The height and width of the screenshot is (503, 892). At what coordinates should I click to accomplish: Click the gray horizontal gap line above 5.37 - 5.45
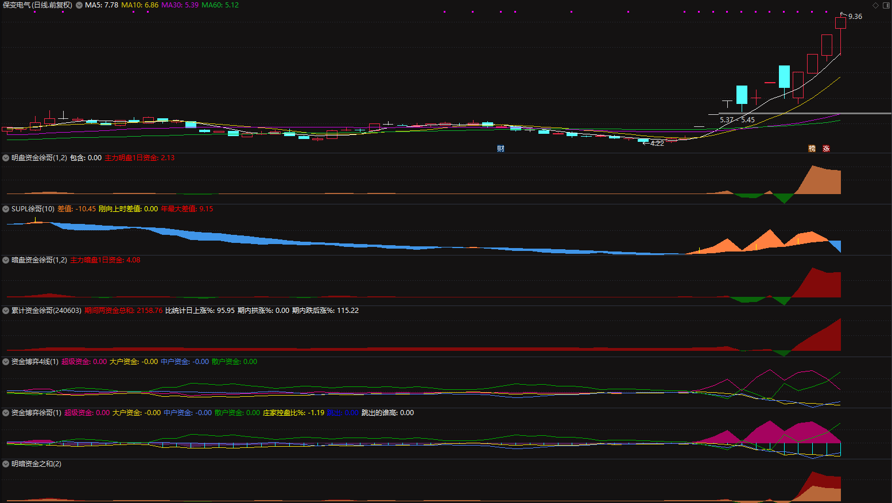tap(805, 114)
